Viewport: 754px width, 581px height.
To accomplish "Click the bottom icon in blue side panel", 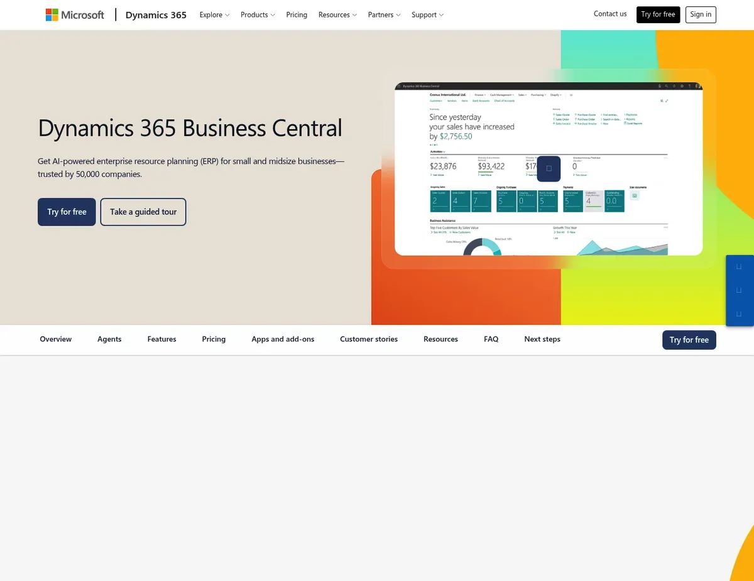I will click(739, 313).
